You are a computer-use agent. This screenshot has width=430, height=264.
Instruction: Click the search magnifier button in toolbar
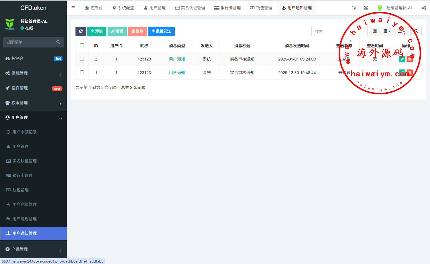coord(416,31)
